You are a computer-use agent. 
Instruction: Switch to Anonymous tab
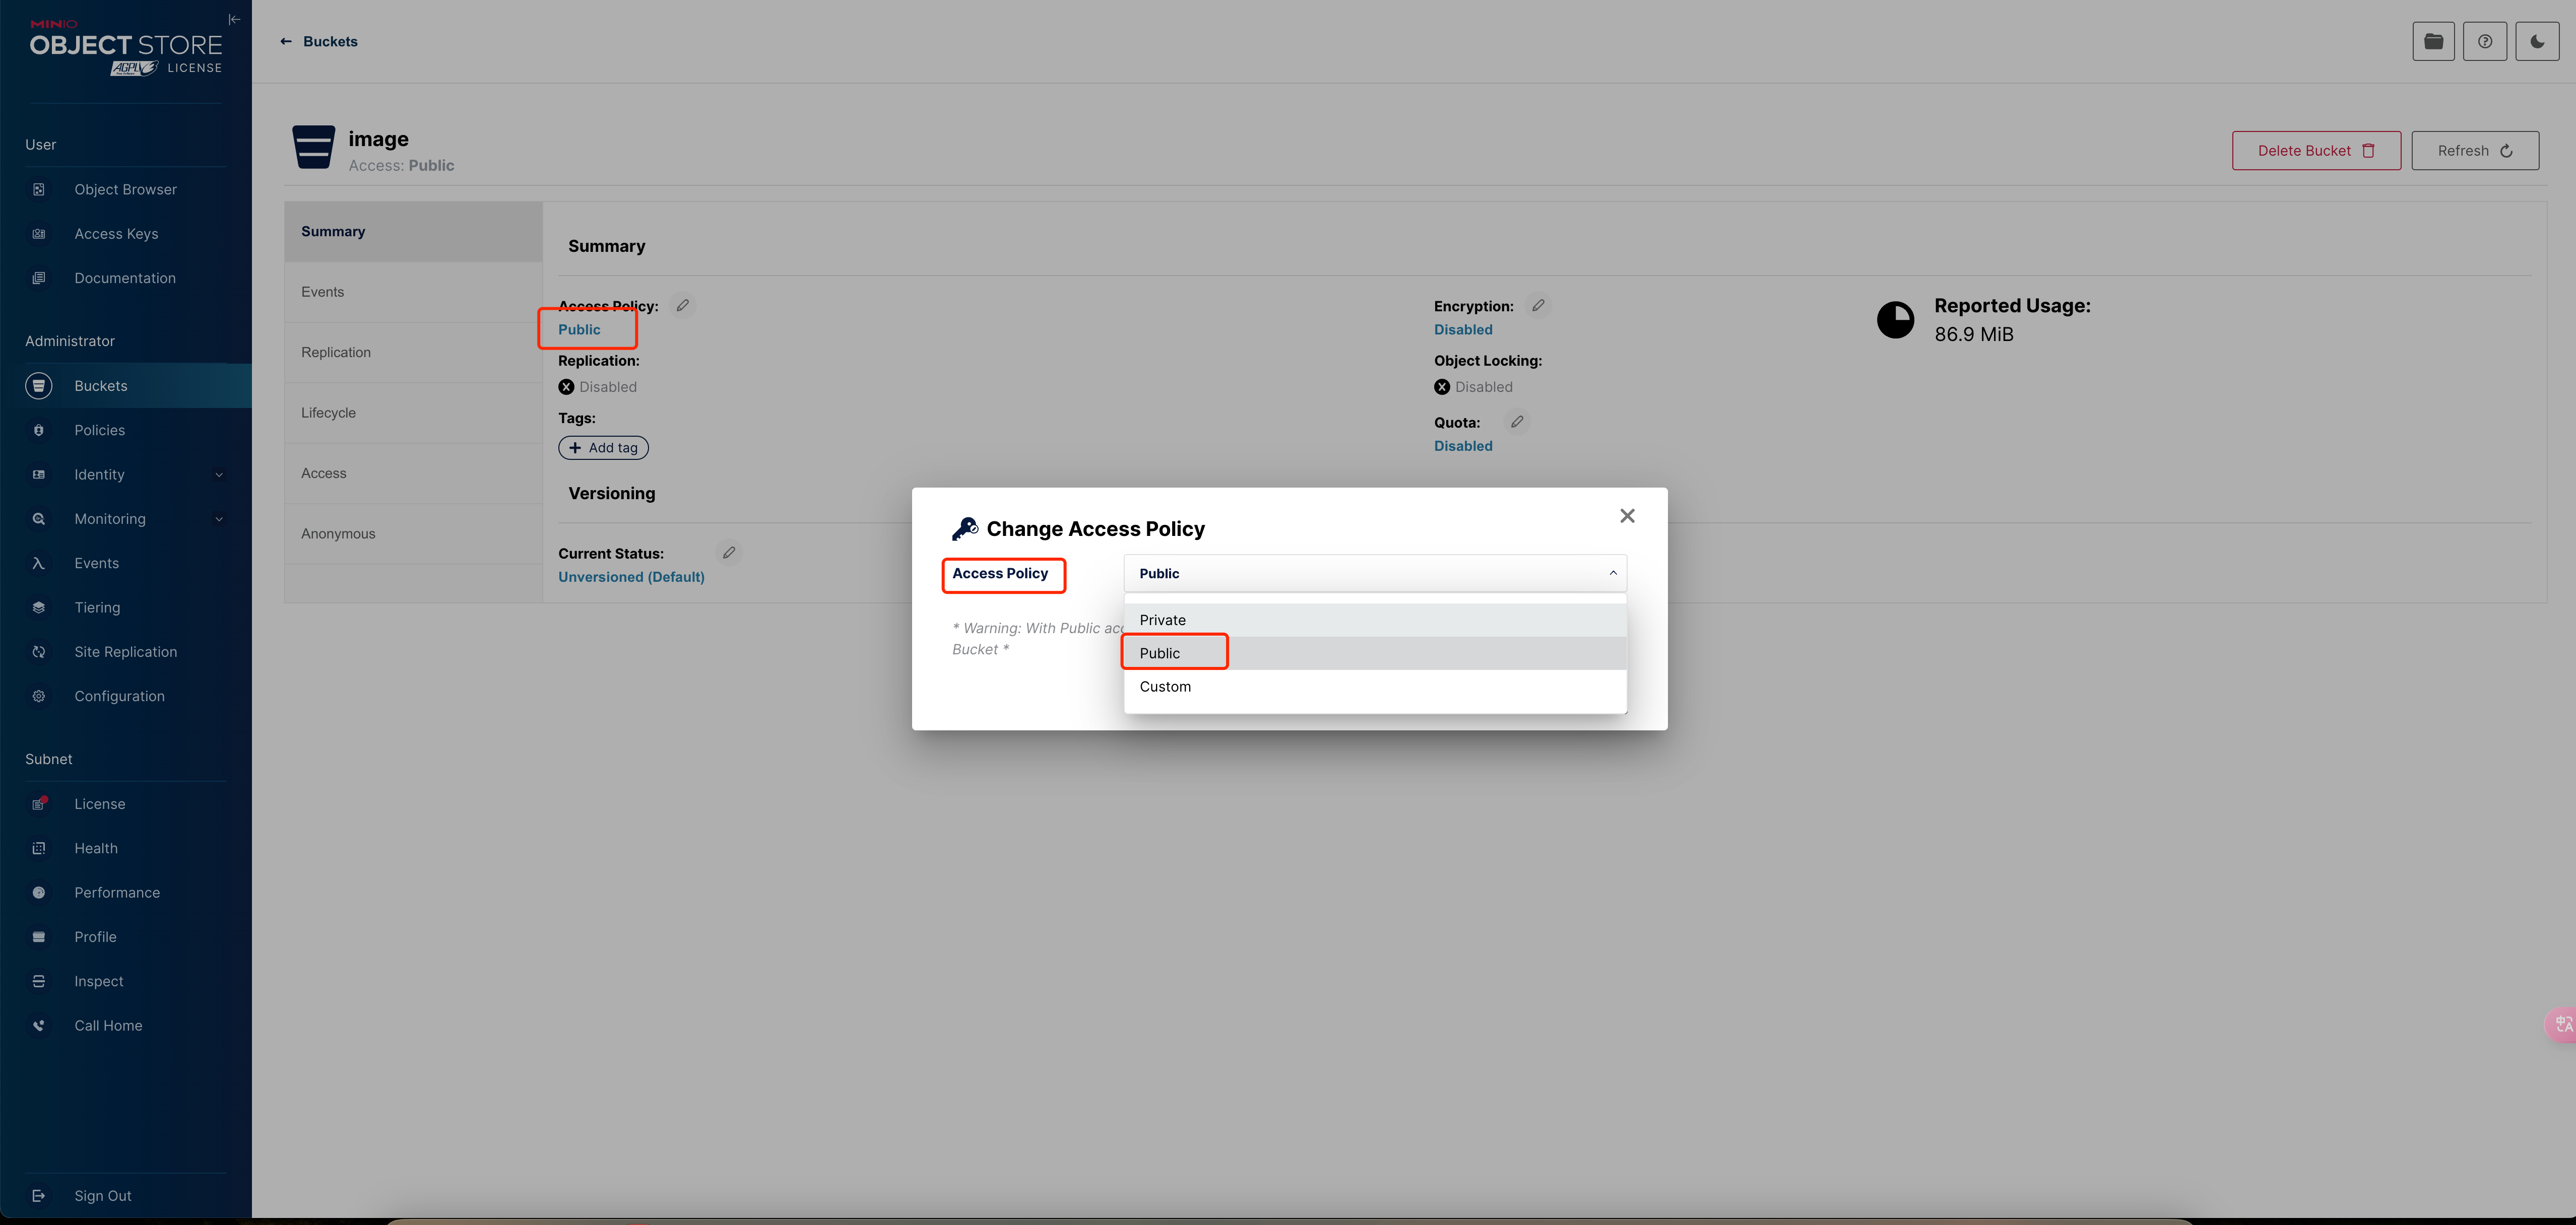point(413,533)
